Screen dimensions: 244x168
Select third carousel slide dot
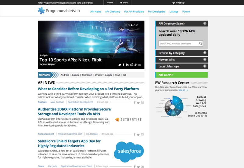point(134,25)
